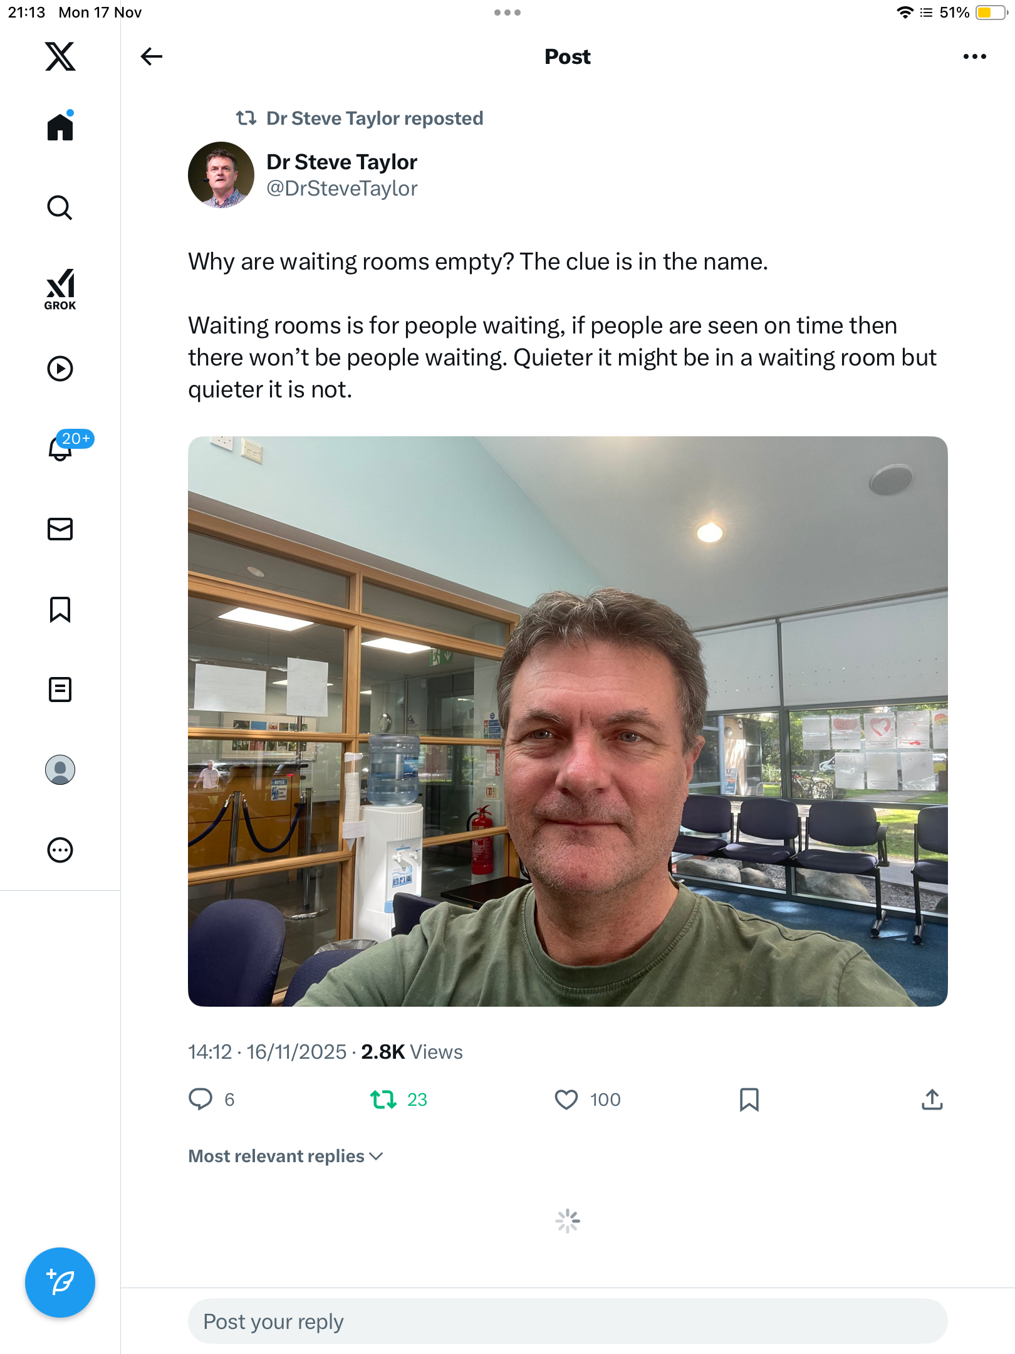1015x1354 pixels.
Task: Undo the repost with 23 count
Action: coord(383,1099)
